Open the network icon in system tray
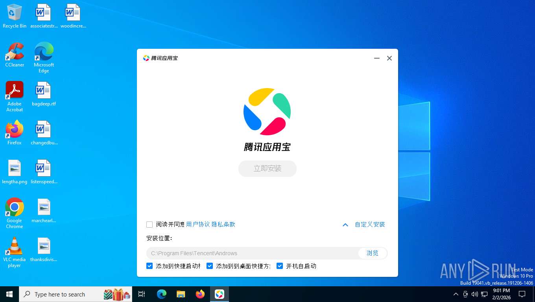The width and height of the screenshot is (535, 302). 484,294
